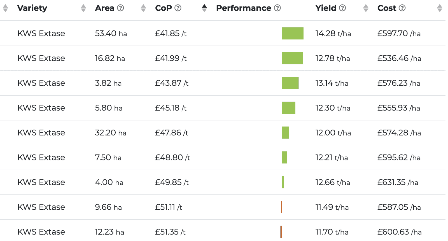This screenshot has height=241, width=448.
Task: Sort table using the Area sort arrows
Action: 143,8
